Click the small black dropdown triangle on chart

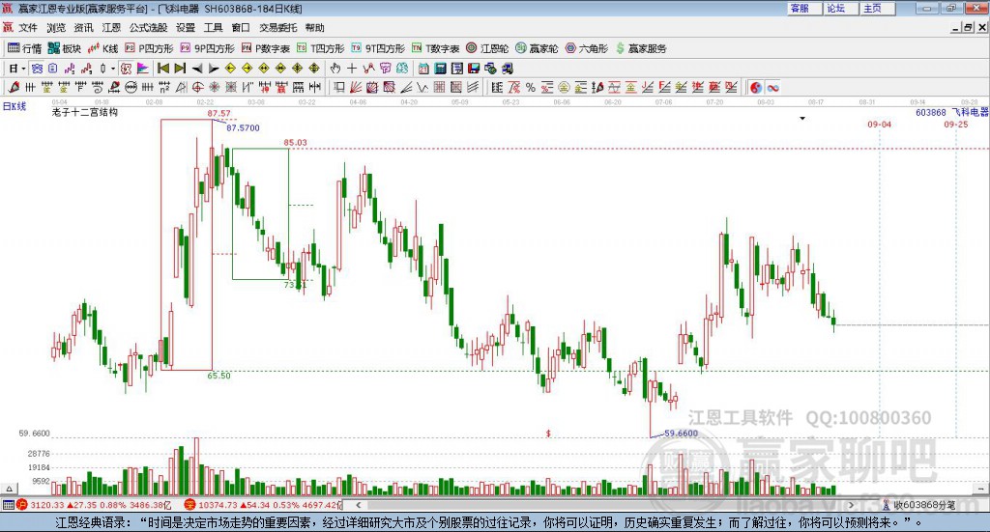(802, 119)
